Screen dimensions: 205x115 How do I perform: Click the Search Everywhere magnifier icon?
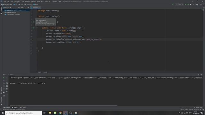(203, 4)
